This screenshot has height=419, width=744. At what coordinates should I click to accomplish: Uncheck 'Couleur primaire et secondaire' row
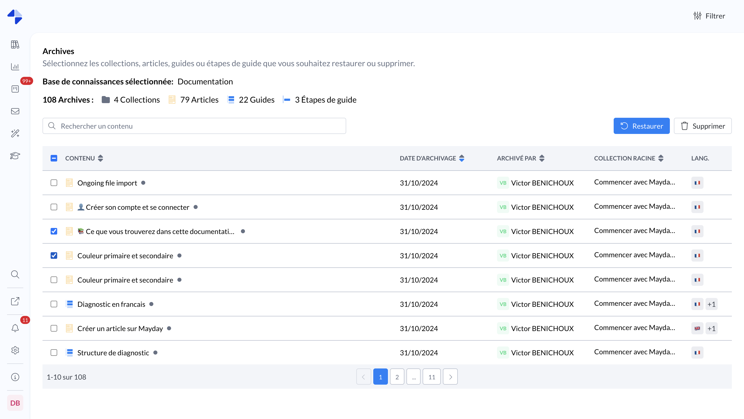click(x=54, y=255)
